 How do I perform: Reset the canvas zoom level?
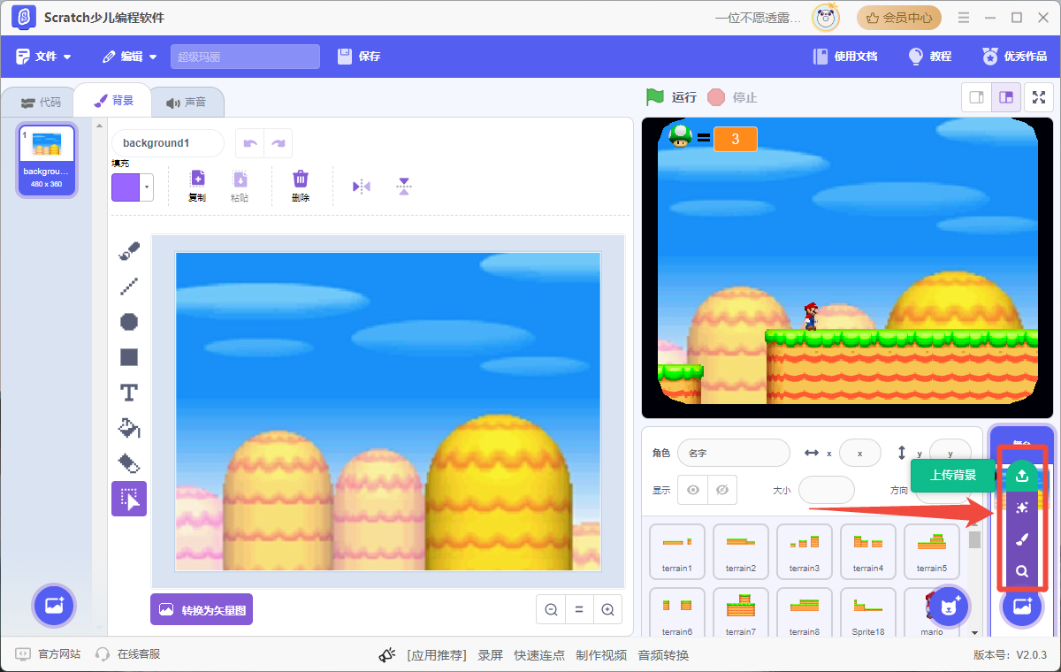[579, 609]
